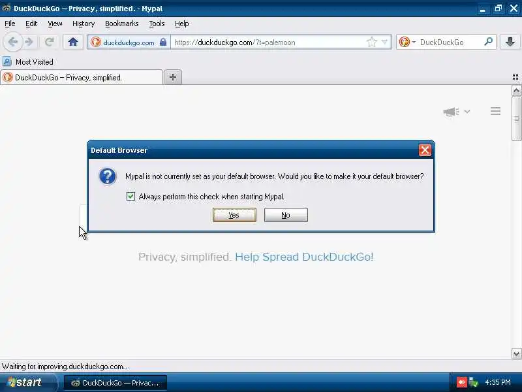Open the Downloads arrow button
522x392 pixels.
click(510, 42)
